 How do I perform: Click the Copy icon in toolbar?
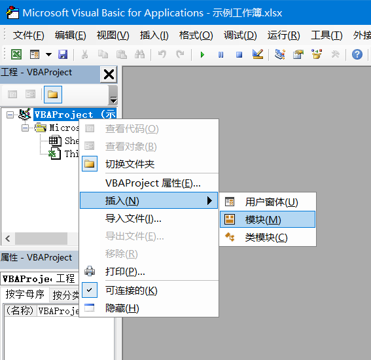[x=103, y=55]
